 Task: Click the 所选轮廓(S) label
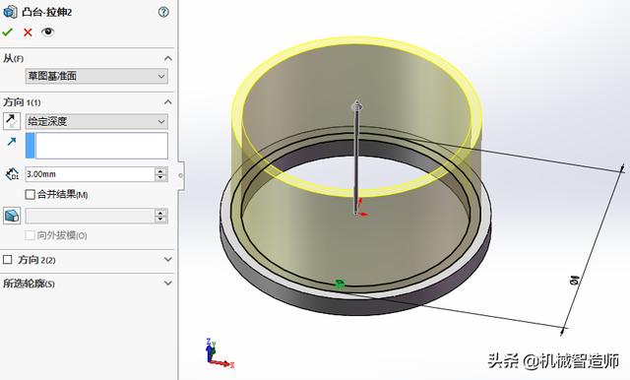(29, 284)
